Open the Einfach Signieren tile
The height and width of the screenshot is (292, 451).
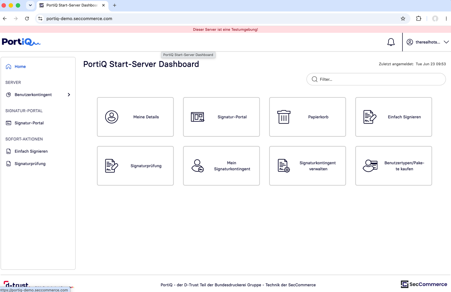click(394, 117)
